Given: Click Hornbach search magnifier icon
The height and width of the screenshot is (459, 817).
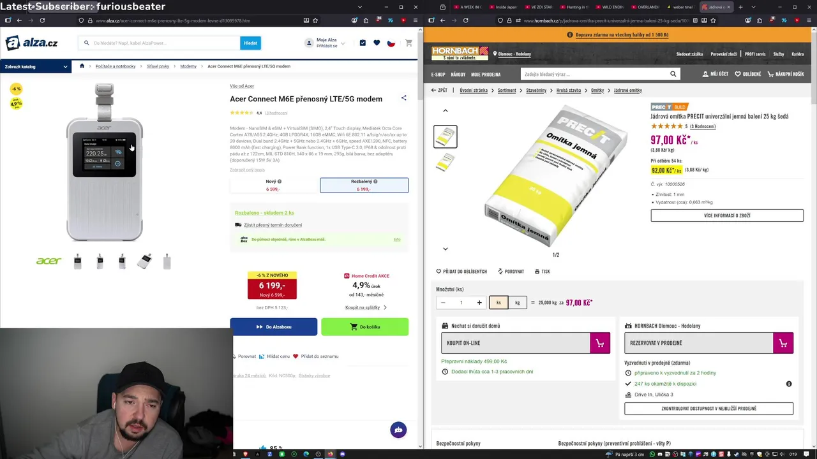Looking at the screenshot, I should (673, 74).
